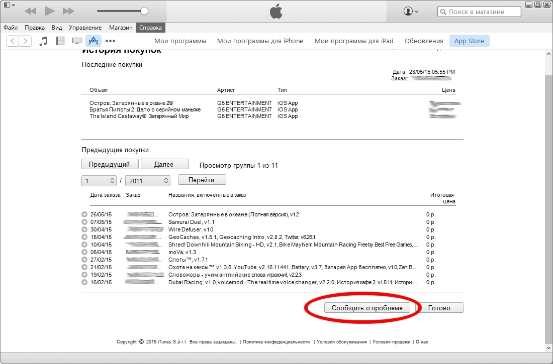Switch to the Music library icon

(x=43, y=41)
